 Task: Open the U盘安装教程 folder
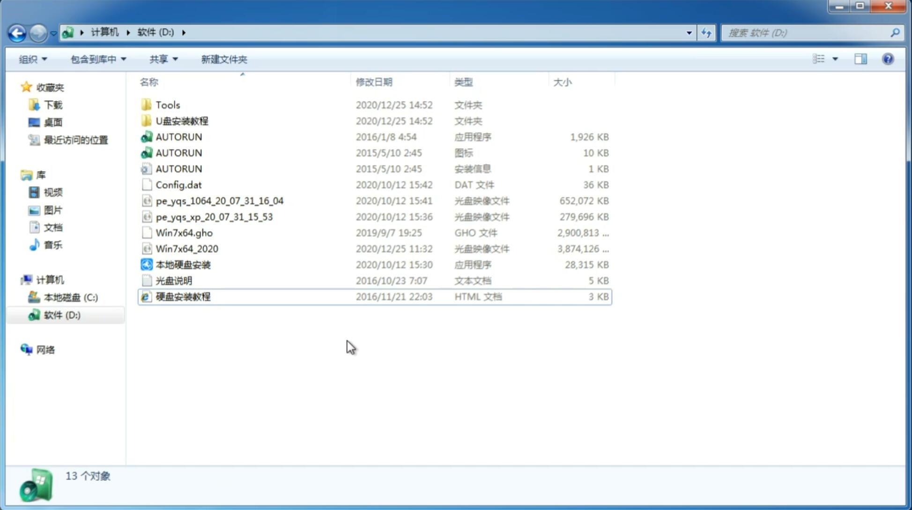[182, 121]
